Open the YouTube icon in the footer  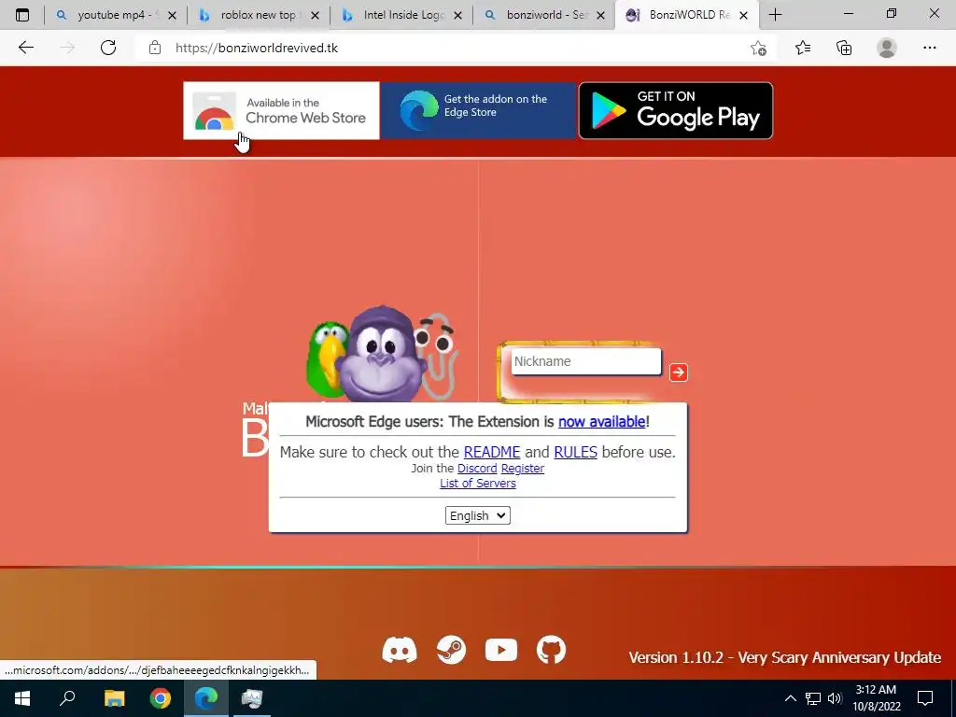501,650
